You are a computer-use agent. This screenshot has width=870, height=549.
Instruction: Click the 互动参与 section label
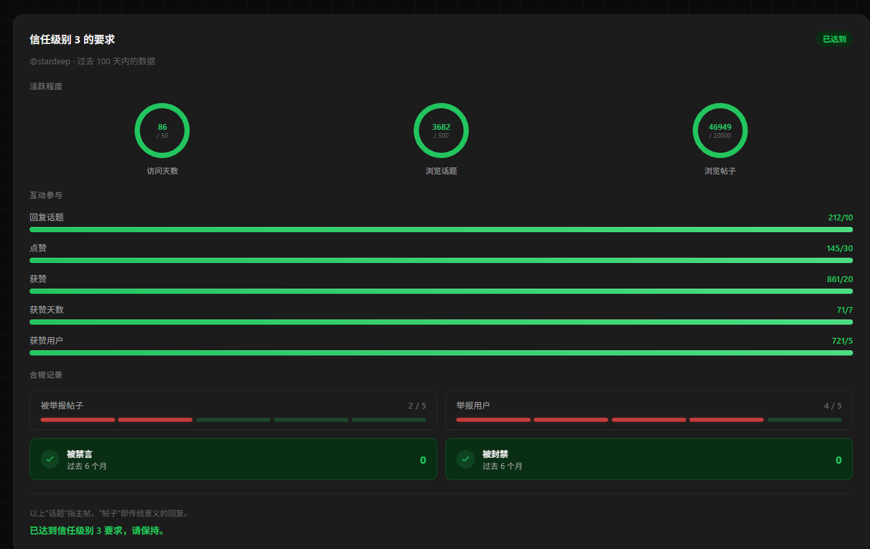coord(46,195)
